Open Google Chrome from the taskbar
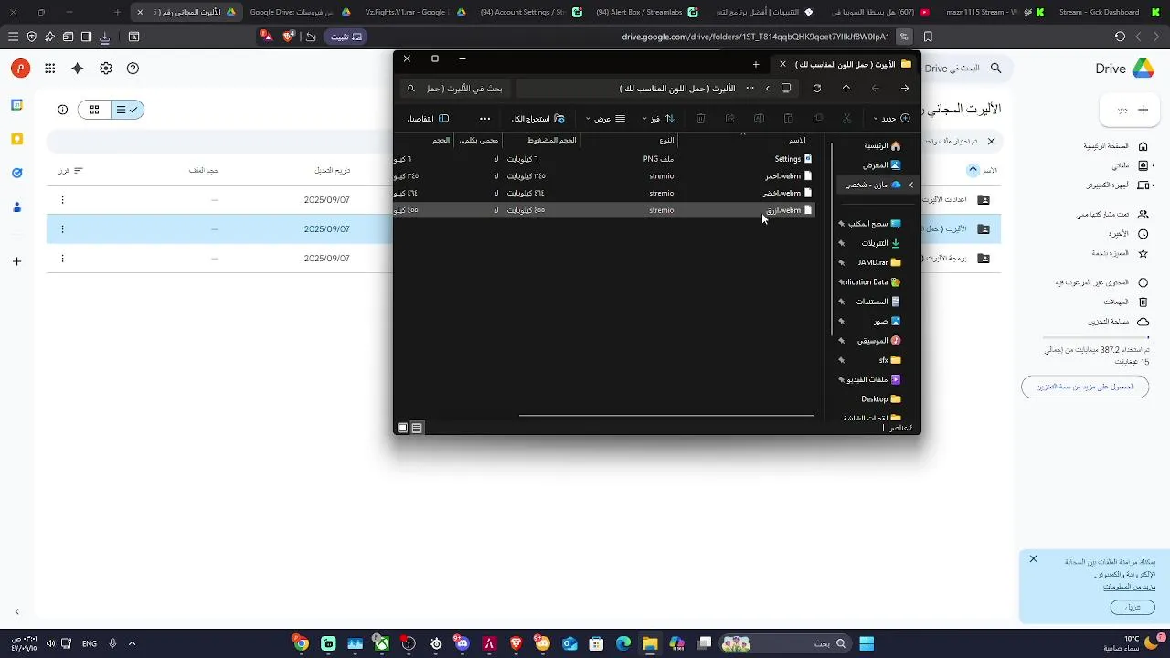Viewport: 1170px width, 658px height. (302, 643)
